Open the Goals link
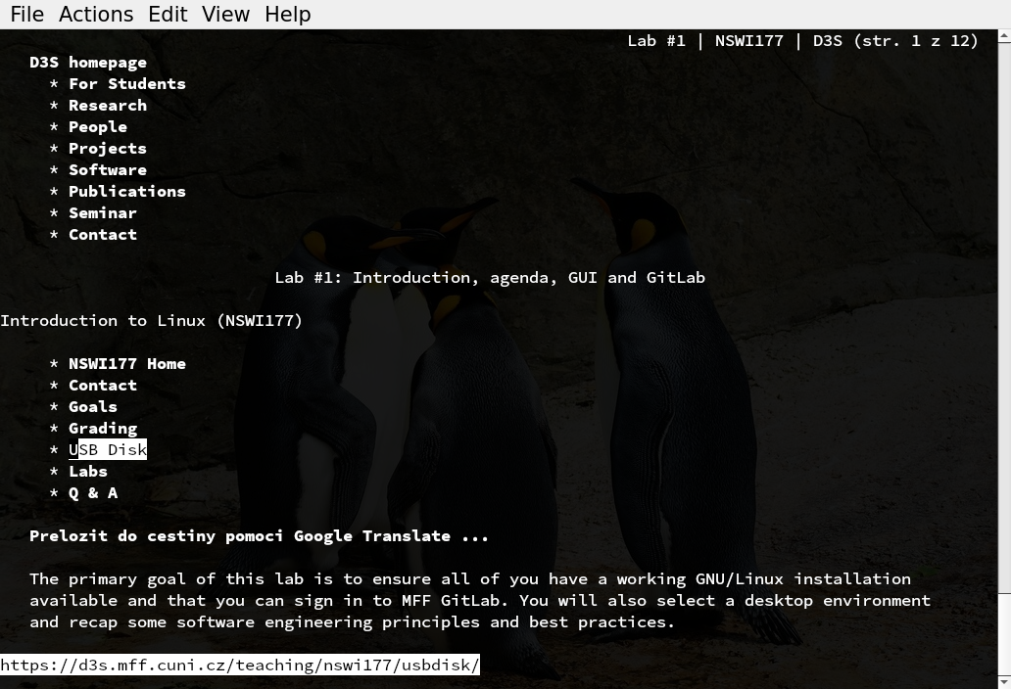Image resolution: width=1011 pixels, height=689 pixels. [x=93, y=407]
